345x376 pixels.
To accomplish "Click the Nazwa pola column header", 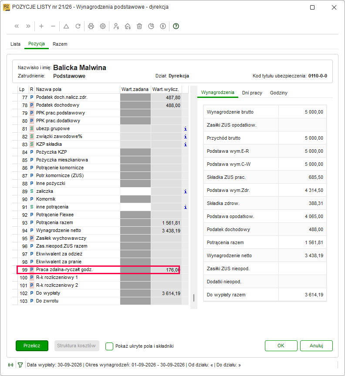I will point(77,90).
